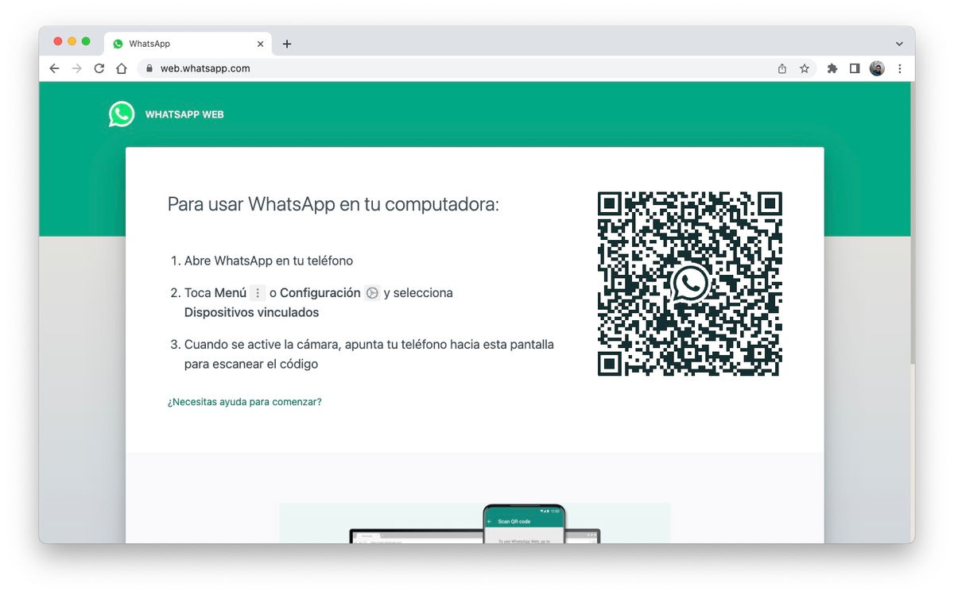The width and height of the screenshot is (954, 595).
Task: Reload the page with the refresh icon
Action: (x=99, y=68)
